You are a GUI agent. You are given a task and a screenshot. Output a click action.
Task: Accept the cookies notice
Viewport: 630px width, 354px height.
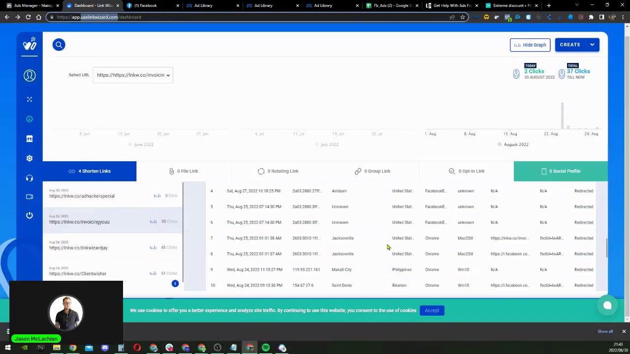pos(432,310)
